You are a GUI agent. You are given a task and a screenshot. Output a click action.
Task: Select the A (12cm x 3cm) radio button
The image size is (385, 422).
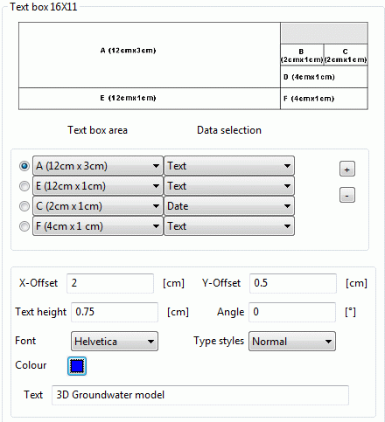point(24,166)
